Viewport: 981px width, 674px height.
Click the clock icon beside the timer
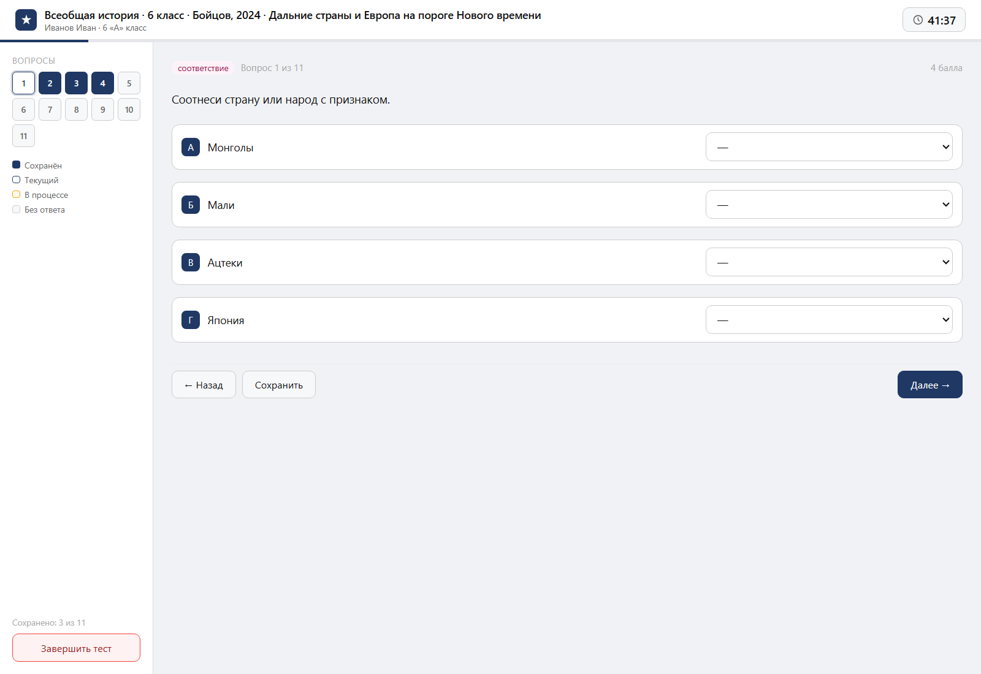(918, 20)
